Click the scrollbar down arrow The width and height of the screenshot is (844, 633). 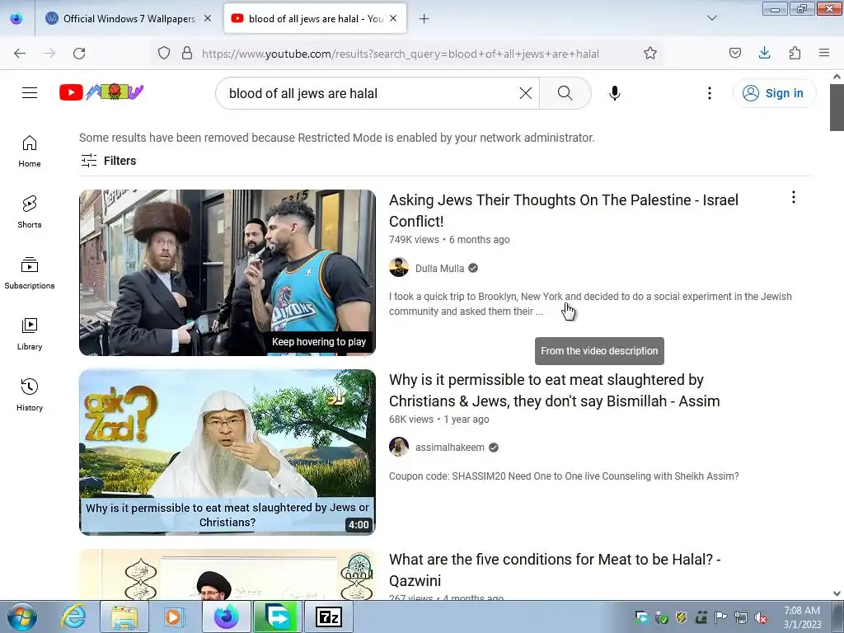tap(837, 593)
